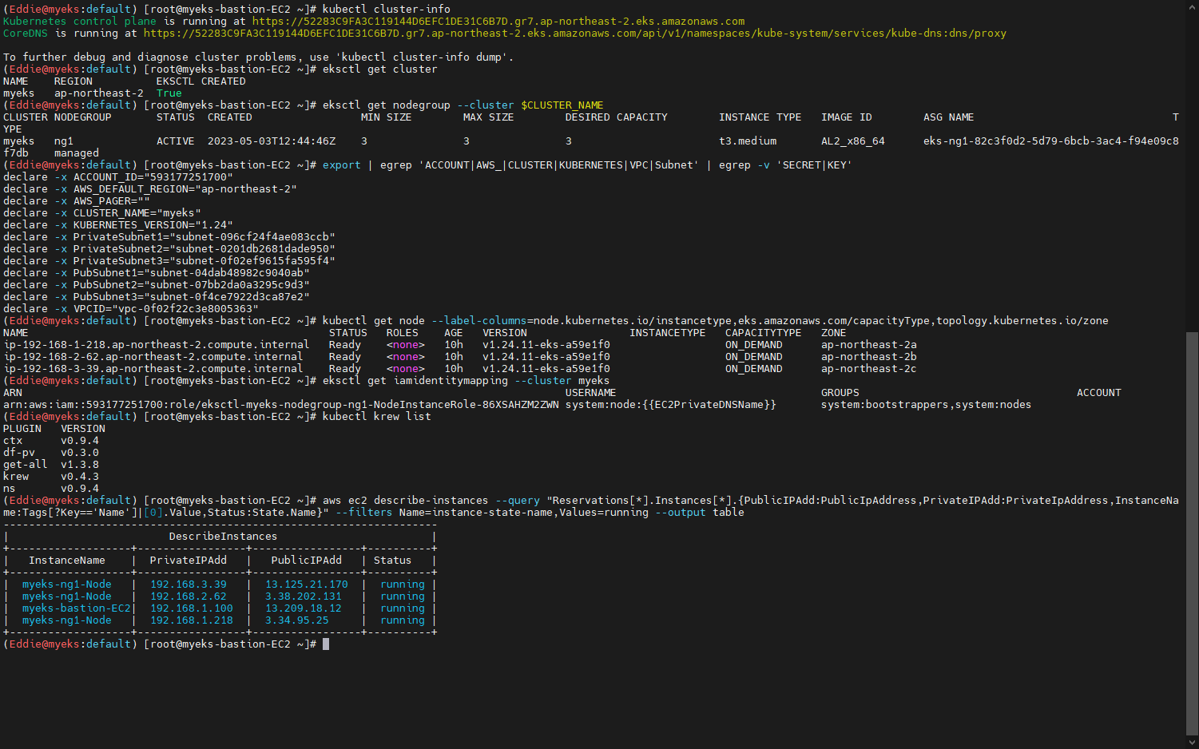Click node name ip-192-168-2-62

coord(153,357)
